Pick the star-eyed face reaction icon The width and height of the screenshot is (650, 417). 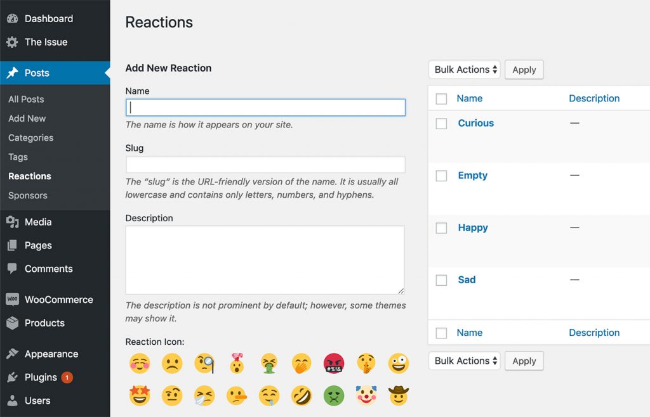click(x=140, y=396)
